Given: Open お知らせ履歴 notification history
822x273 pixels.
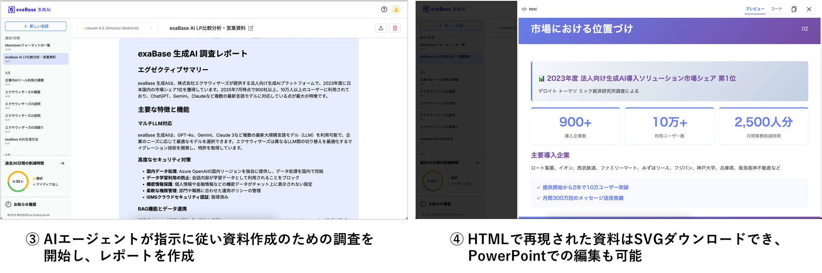Looking at the screenshot, I should click(25, 204).
